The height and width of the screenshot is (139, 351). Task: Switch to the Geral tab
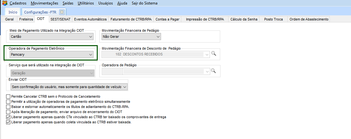pos(9,19)
